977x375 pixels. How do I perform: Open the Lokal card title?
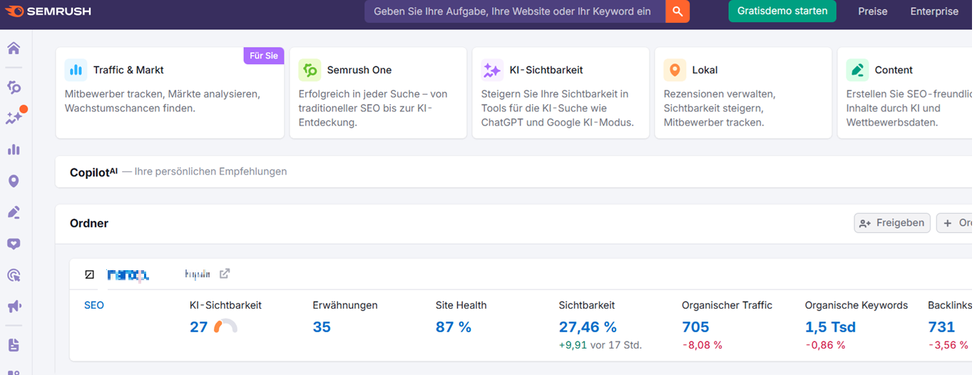(x=705, y=70)
